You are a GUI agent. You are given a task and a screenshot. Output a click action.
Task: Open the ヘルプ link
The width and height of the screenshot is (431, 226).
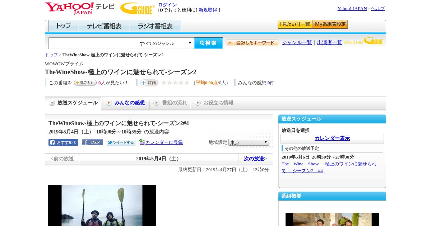pos(378,9)
